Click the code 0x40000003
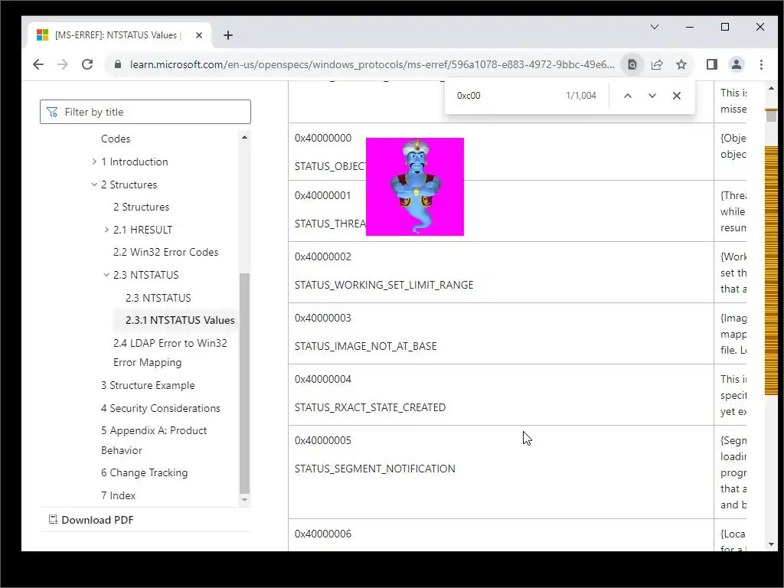 click(323, 318)
